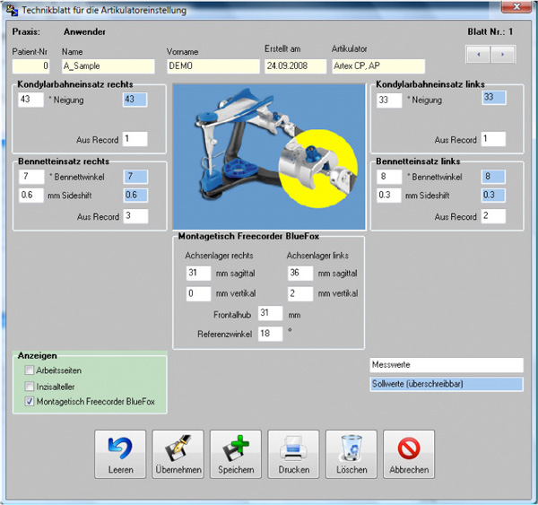Click the Referenzwinkel value field
Screen dimensions: 538x505
[x=271, y=334]
